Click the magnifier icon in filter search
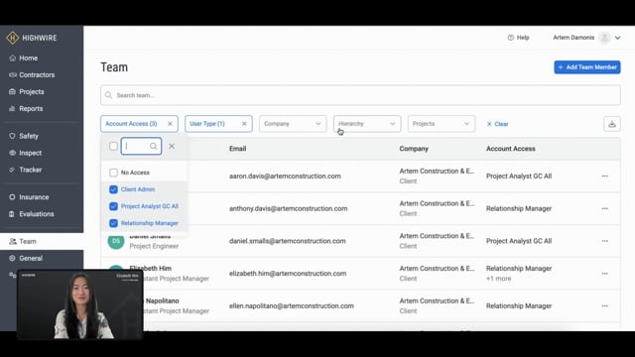The height and width of the screenshot is (357, 635). click(x=154, y=146)
